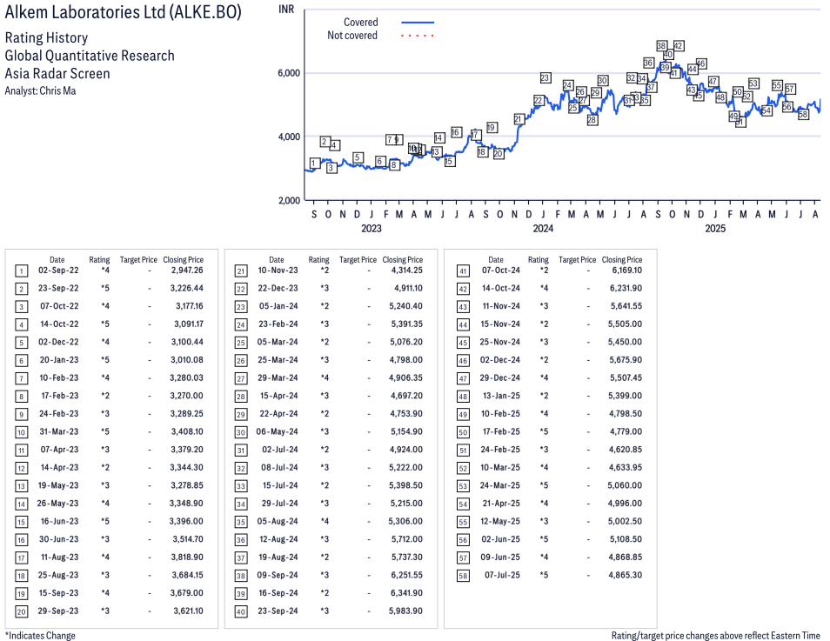The image size is (830, 641).
Task: Click the 2023 year label under chart
Action: pyautogui.click(x=371, y=229)
